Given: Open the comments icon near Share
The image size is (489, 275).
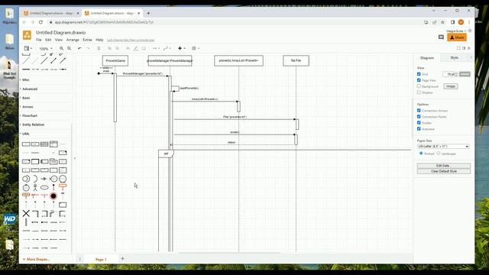Looking at the screenshot, I should click(x=441, y=37).
